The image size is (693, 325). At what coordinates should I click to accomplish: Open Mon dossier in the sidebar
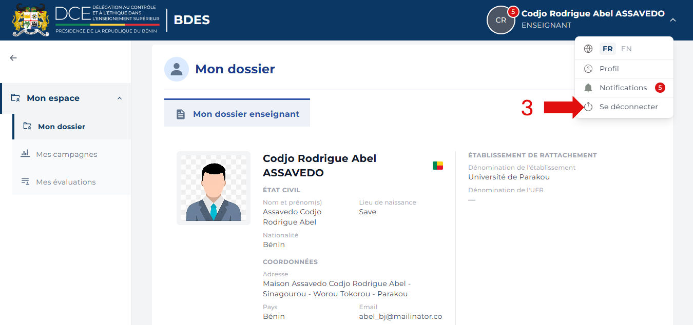(72, 127)
